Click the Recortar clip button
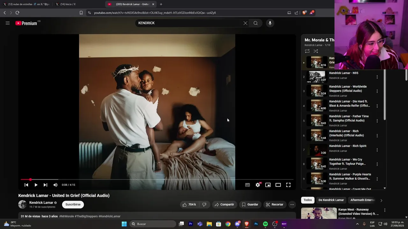The height and width of the screenshot is (229, 408). coord(275,205)
